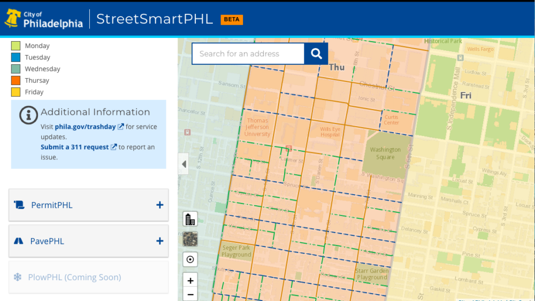This screenshot has height=301, width=535.
Task: Click Wills Eye Hospital map label
Action: pos(330,132)
